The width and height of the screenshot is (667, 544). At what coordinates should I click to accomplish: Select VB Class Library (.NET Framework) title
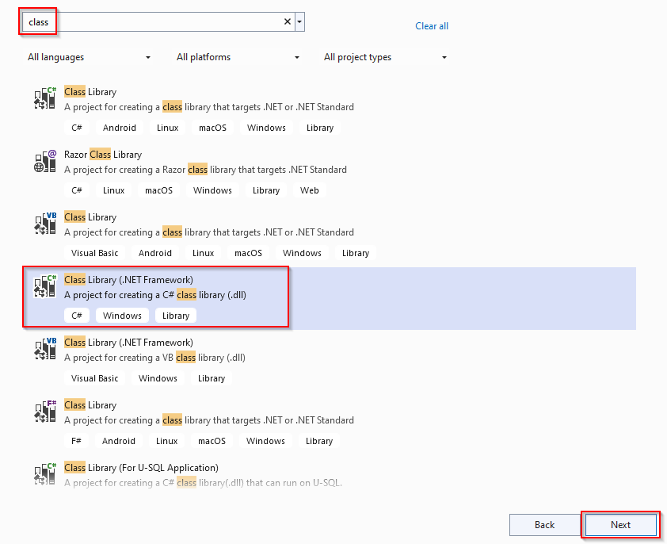[128, 343]
